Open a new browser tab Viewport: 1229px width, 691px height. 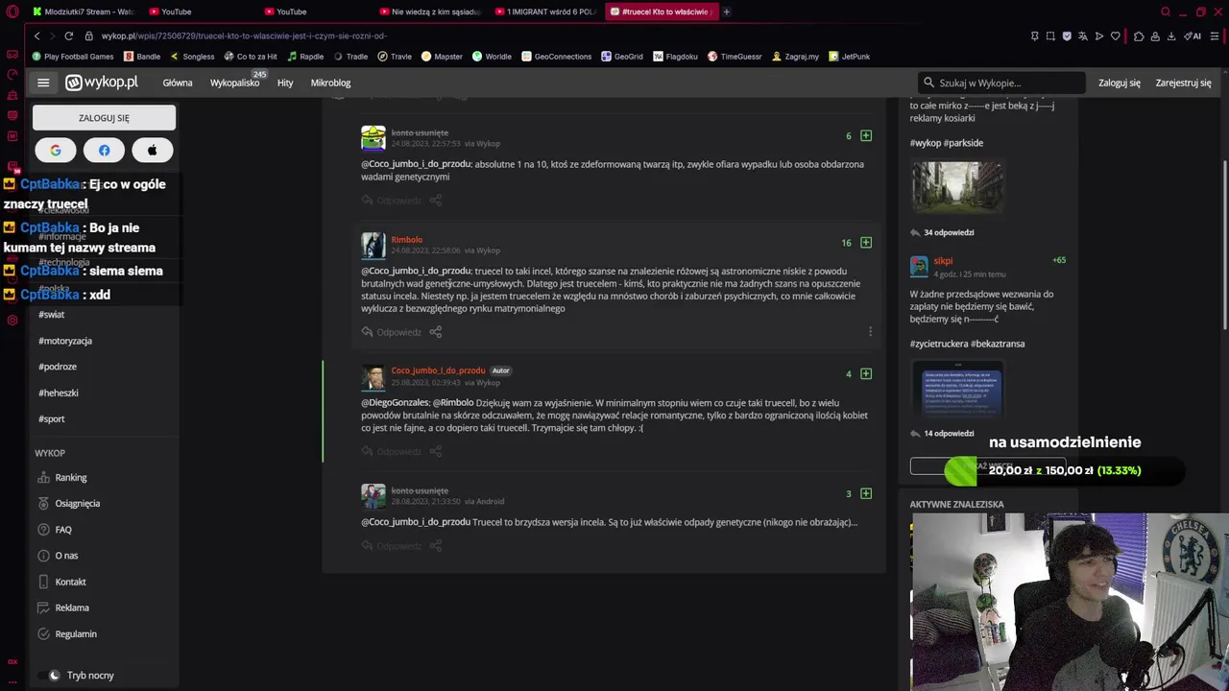[726, 12]
